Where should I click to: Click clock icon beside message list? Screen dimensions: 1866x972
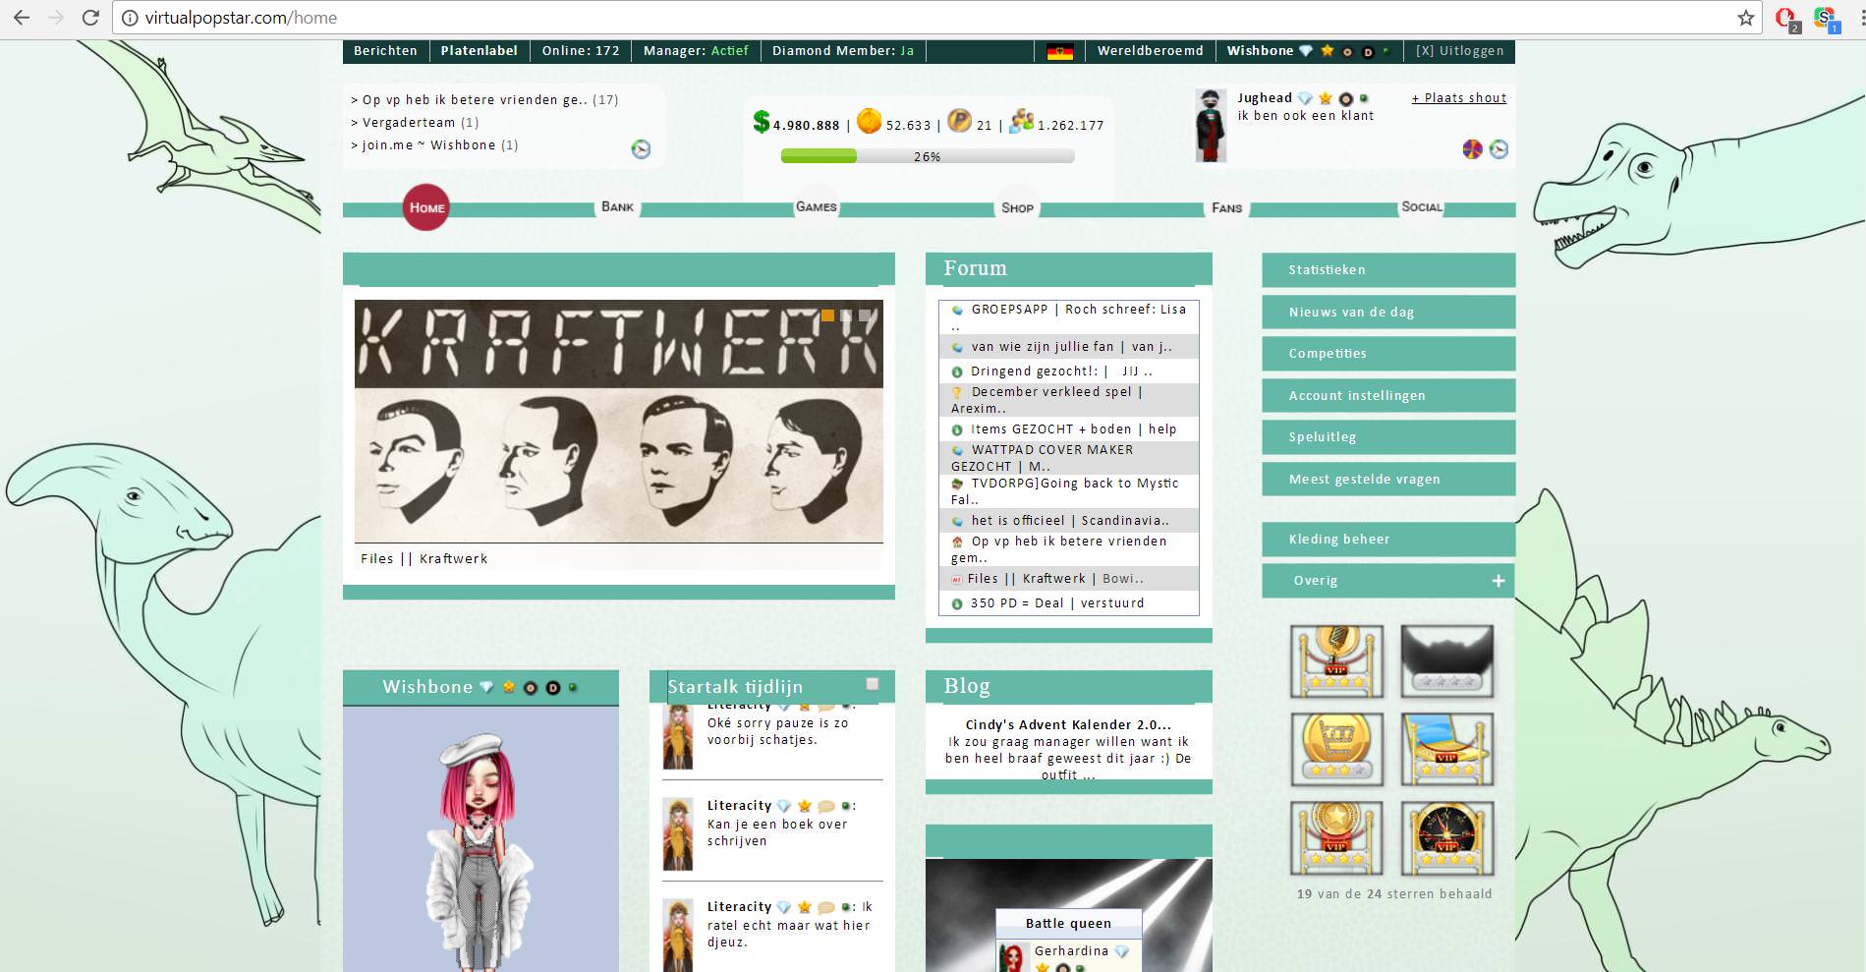tap(641, 149)
